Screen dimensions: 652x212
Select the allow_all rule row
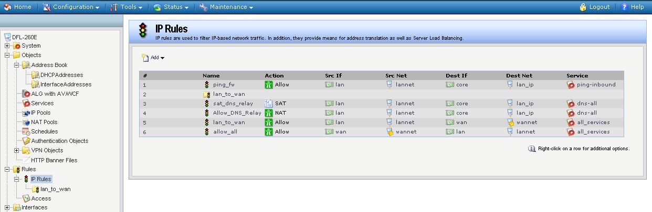pos(226,132)
